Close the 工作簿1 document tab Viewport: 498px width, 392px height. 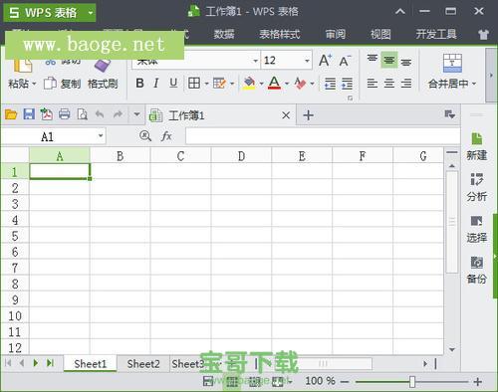click(x=286, y=115)
